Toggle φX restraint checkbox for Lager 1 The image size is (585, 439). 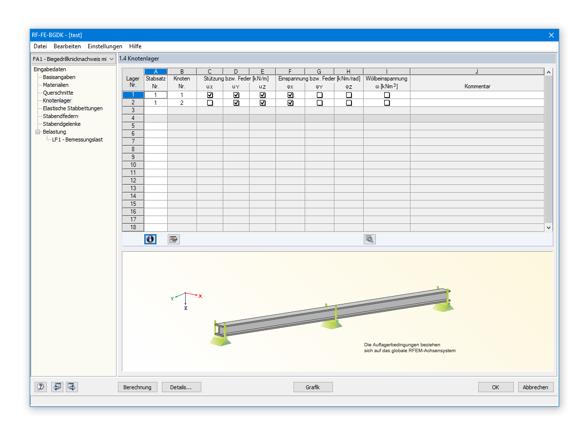click(291, 95)
